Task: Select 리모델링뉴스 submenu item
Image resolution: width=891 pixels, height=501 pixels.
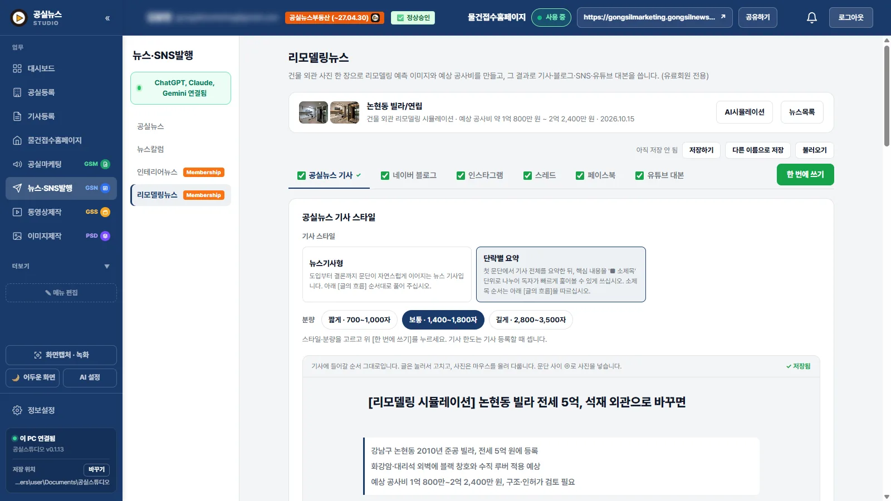Action: tap(180, 195)
